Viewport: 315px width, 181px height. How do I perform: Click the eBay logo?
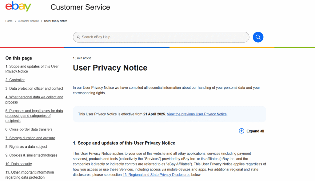pyautogui.click(x=18, y=6)
